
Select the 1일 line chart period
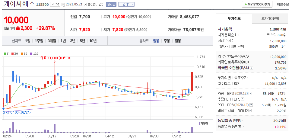(27, 41)
